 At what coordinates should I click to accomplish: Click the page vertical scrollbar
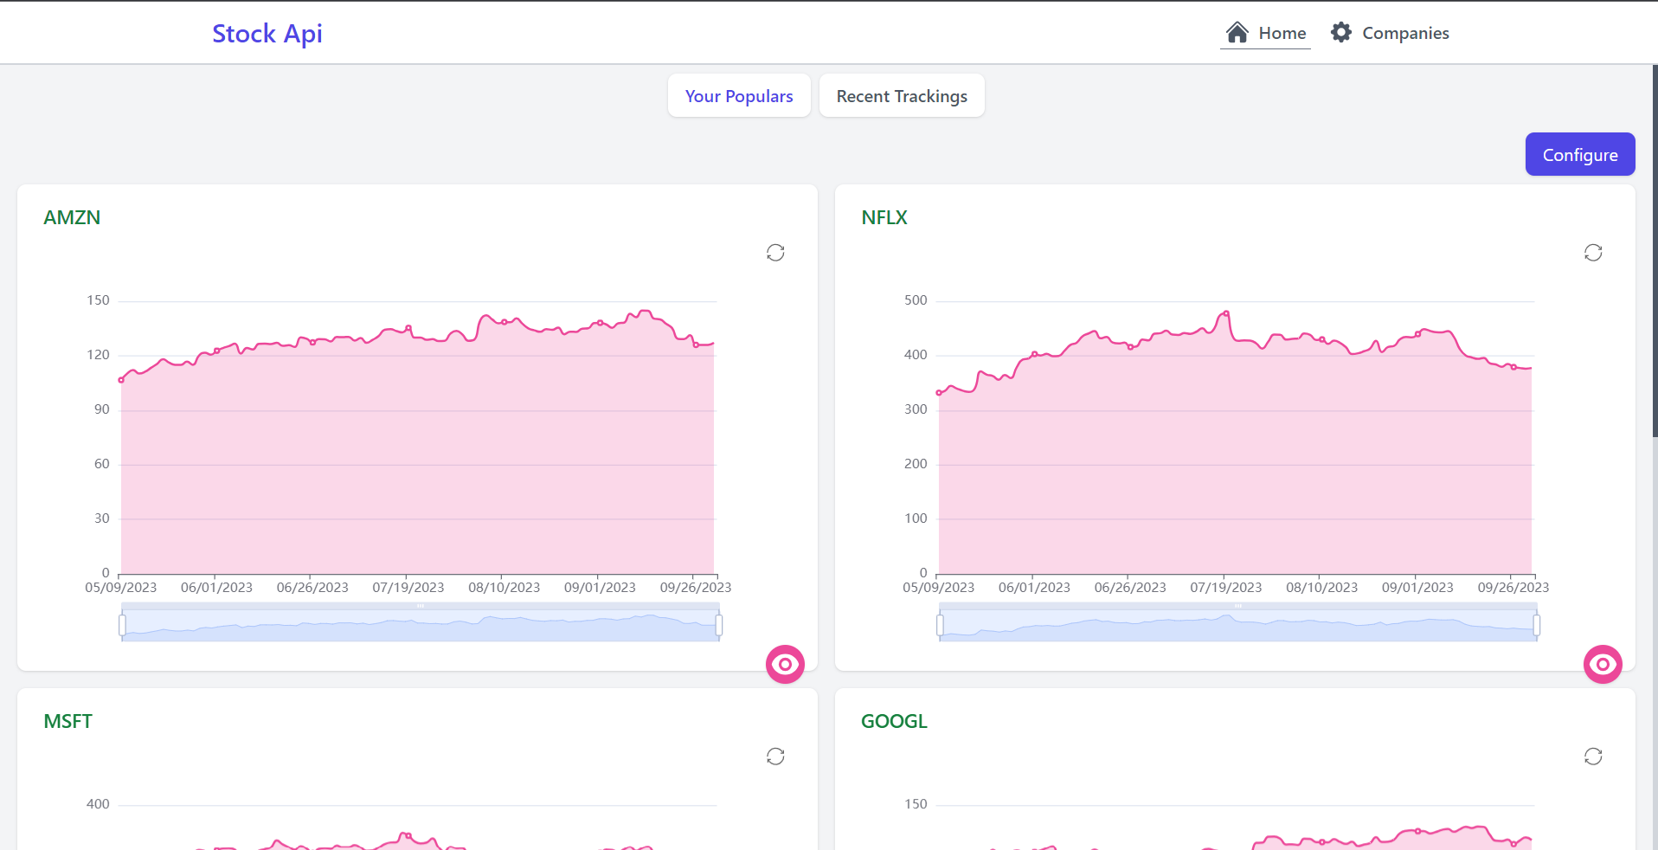pyautogui.click(x=1655, y=251)
